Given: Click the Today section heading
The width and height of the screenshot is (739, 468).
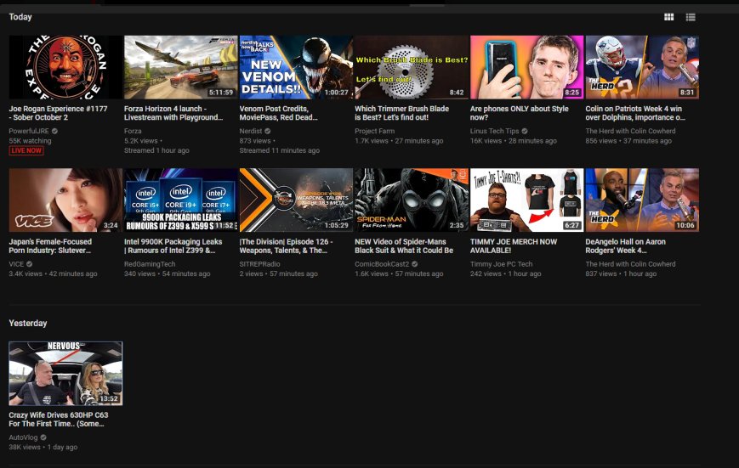Looking at the screenshot, I should [x=20, y=16].
